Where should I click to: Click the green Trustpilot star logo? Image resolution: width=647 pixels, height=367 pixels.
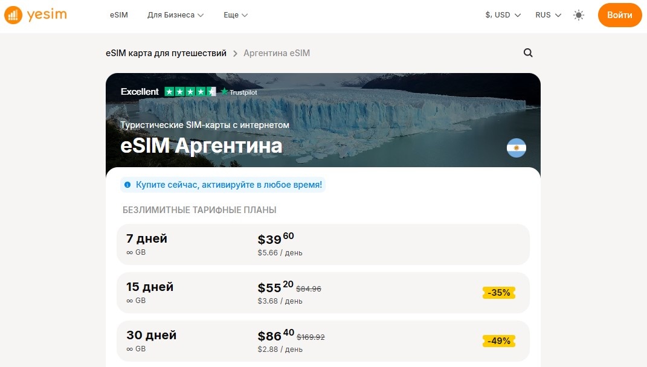click(x=223, y=92)
